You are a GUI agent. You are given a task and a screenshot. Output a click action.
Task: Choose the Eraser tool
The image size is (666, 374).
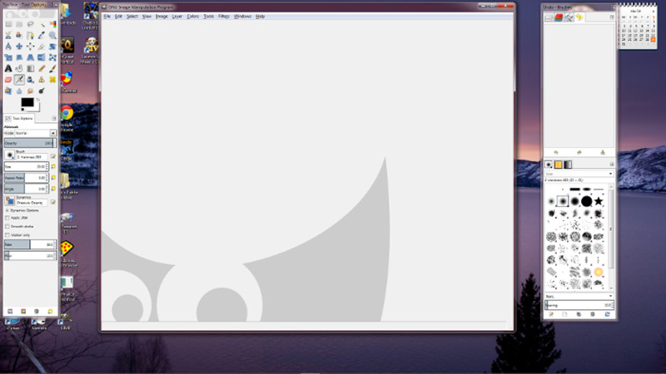[x=8, y=80]
